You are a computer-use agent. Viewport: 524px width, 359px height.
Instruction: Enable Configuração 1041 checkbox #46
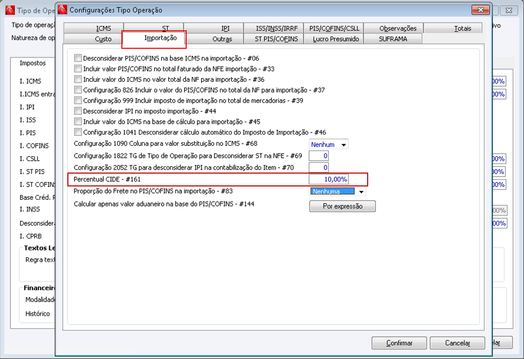pos(78,132)
